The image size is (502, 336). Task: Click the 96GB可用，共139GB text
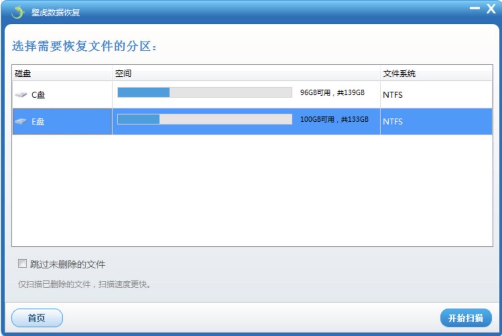[x=332, y=93]
